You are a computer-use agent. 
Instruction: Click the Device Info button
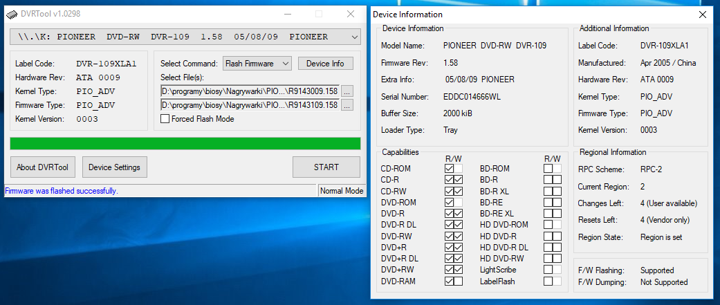[x=325, y=64]
